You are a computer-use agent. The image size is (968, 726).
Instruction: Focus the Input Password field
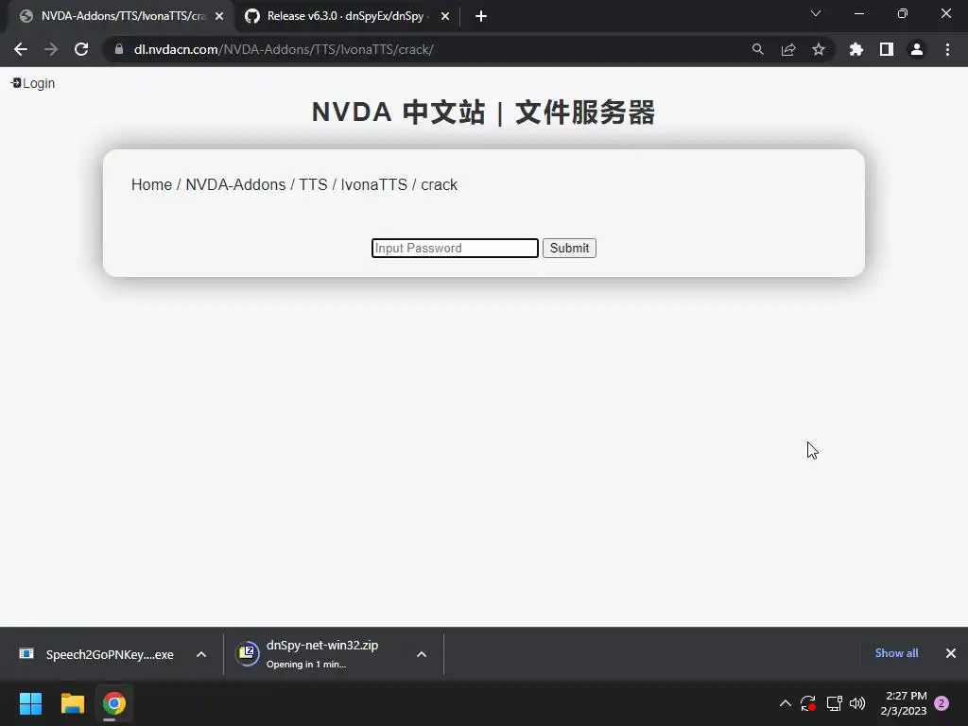(455, 249)
